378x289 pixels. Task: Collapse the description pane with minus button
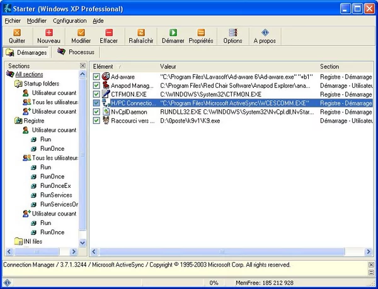tap(371, 272)
